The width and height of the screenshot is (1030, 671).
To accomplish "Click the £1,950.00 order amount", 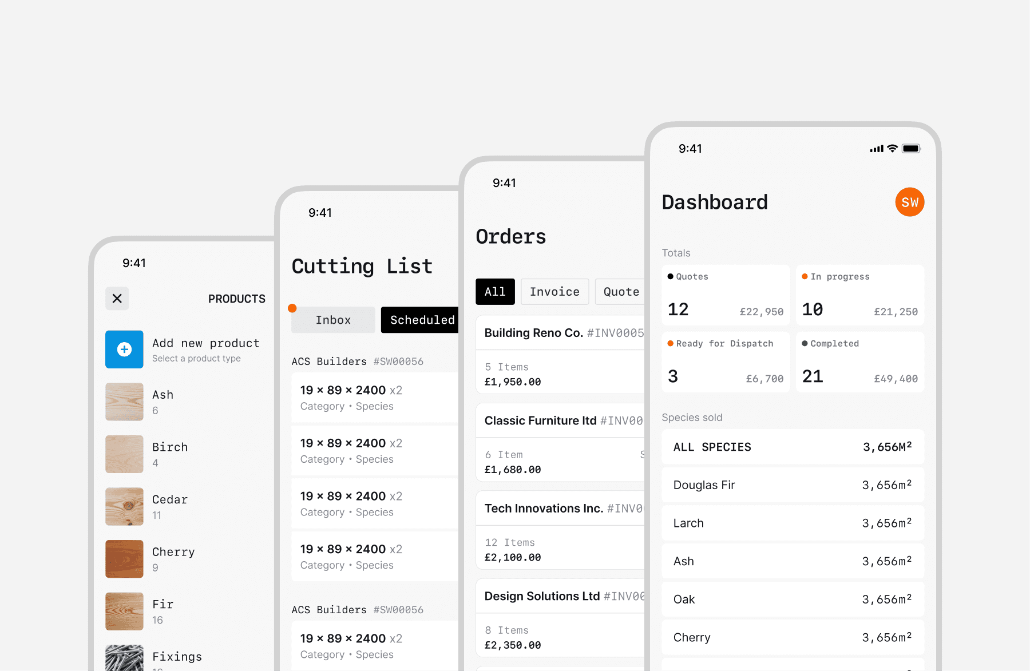I will 513,382.
